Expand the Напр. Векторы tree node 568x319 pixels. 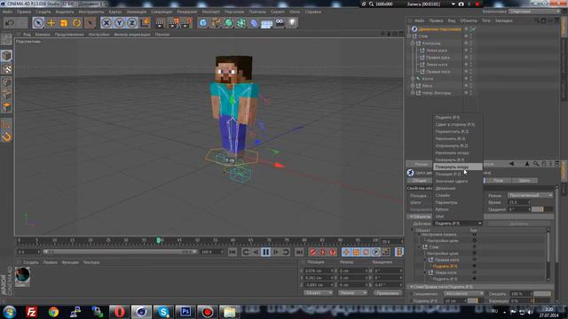(x=412, y=93)
